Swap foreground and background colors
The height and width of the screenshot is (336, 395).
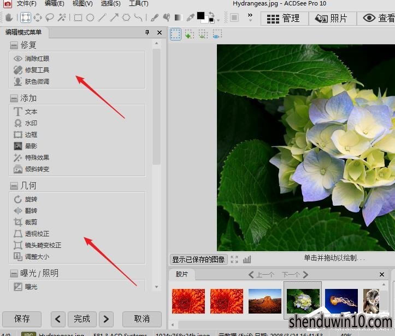(211, 14)
